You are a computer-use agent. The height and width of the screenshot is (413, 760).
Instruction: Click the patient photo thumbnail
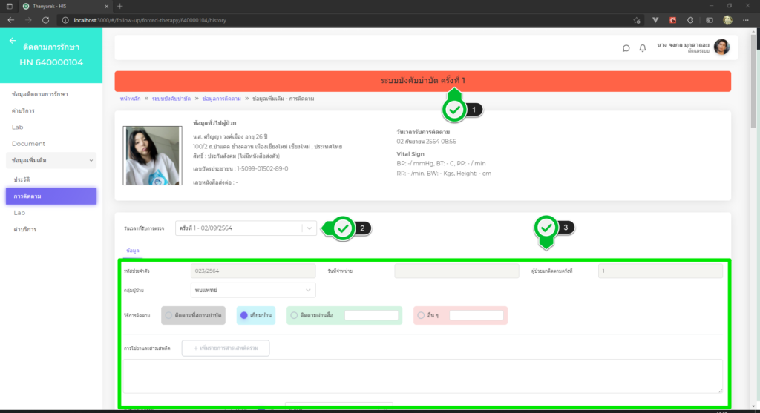point(152,155)
